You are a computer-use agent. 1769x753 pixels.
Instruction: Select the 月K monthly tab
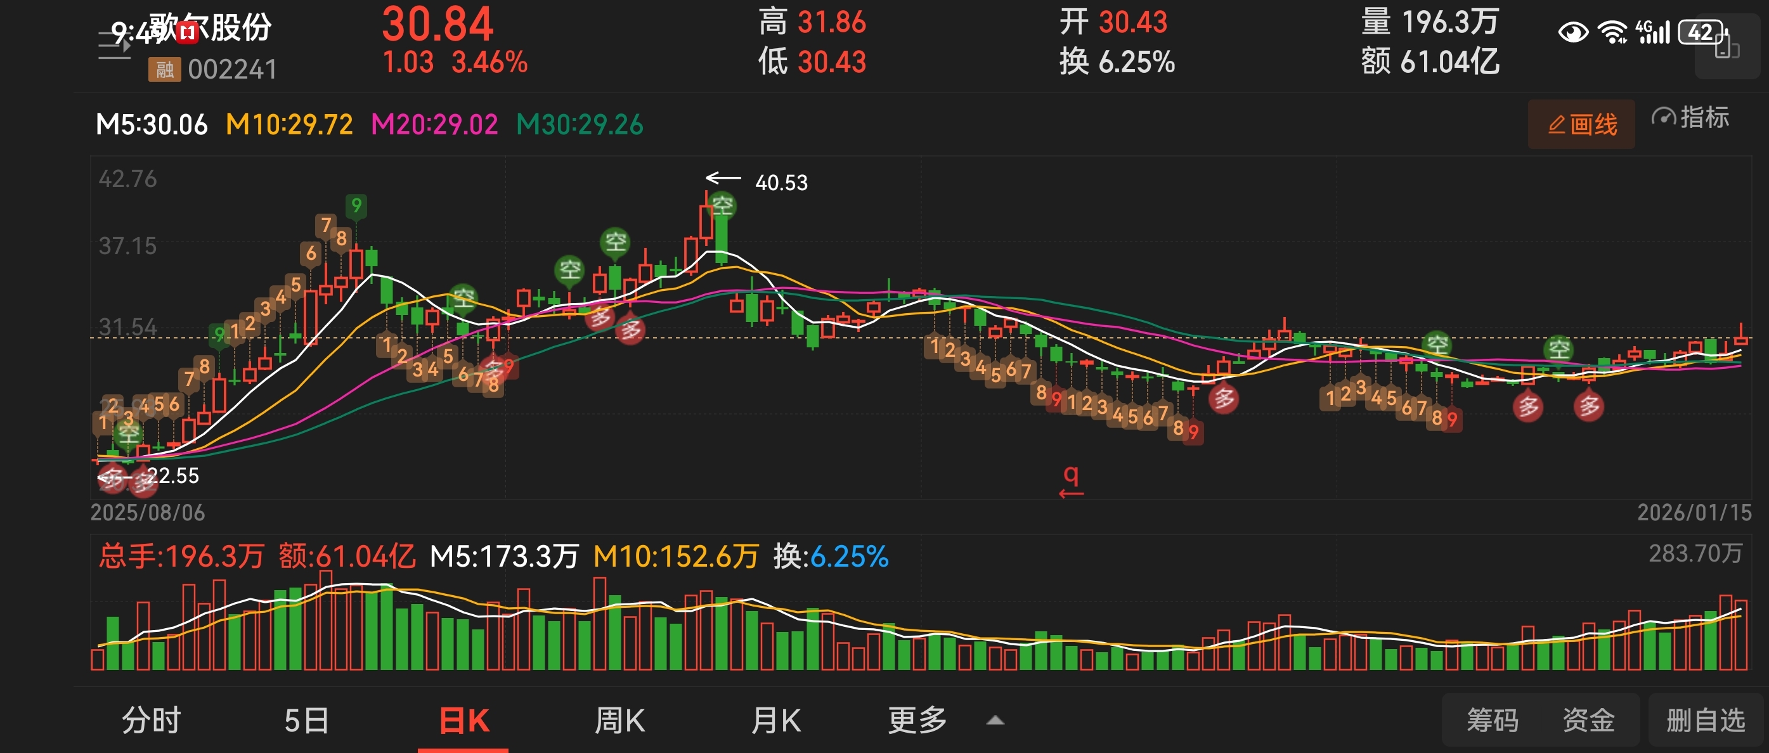[x=776, y=721]
